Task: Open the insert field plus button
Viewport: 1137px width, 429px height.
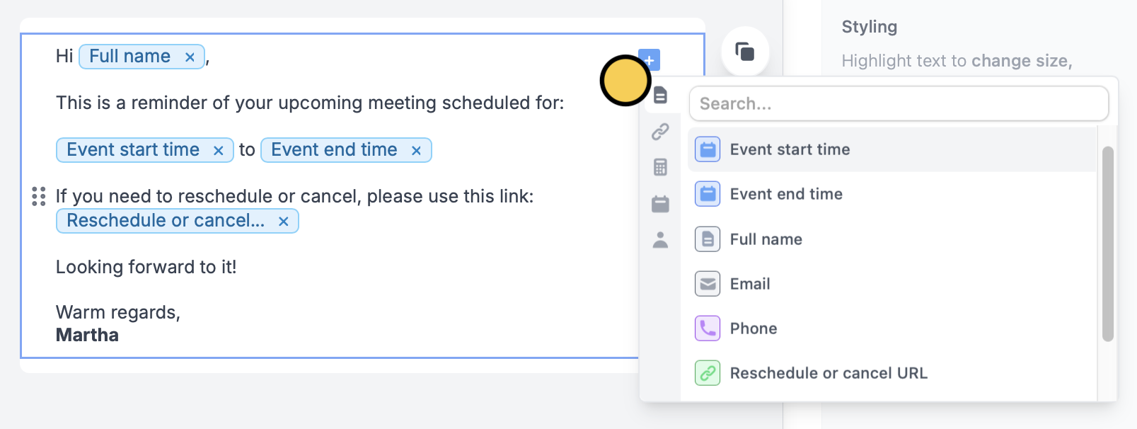Action: (647, 60)
